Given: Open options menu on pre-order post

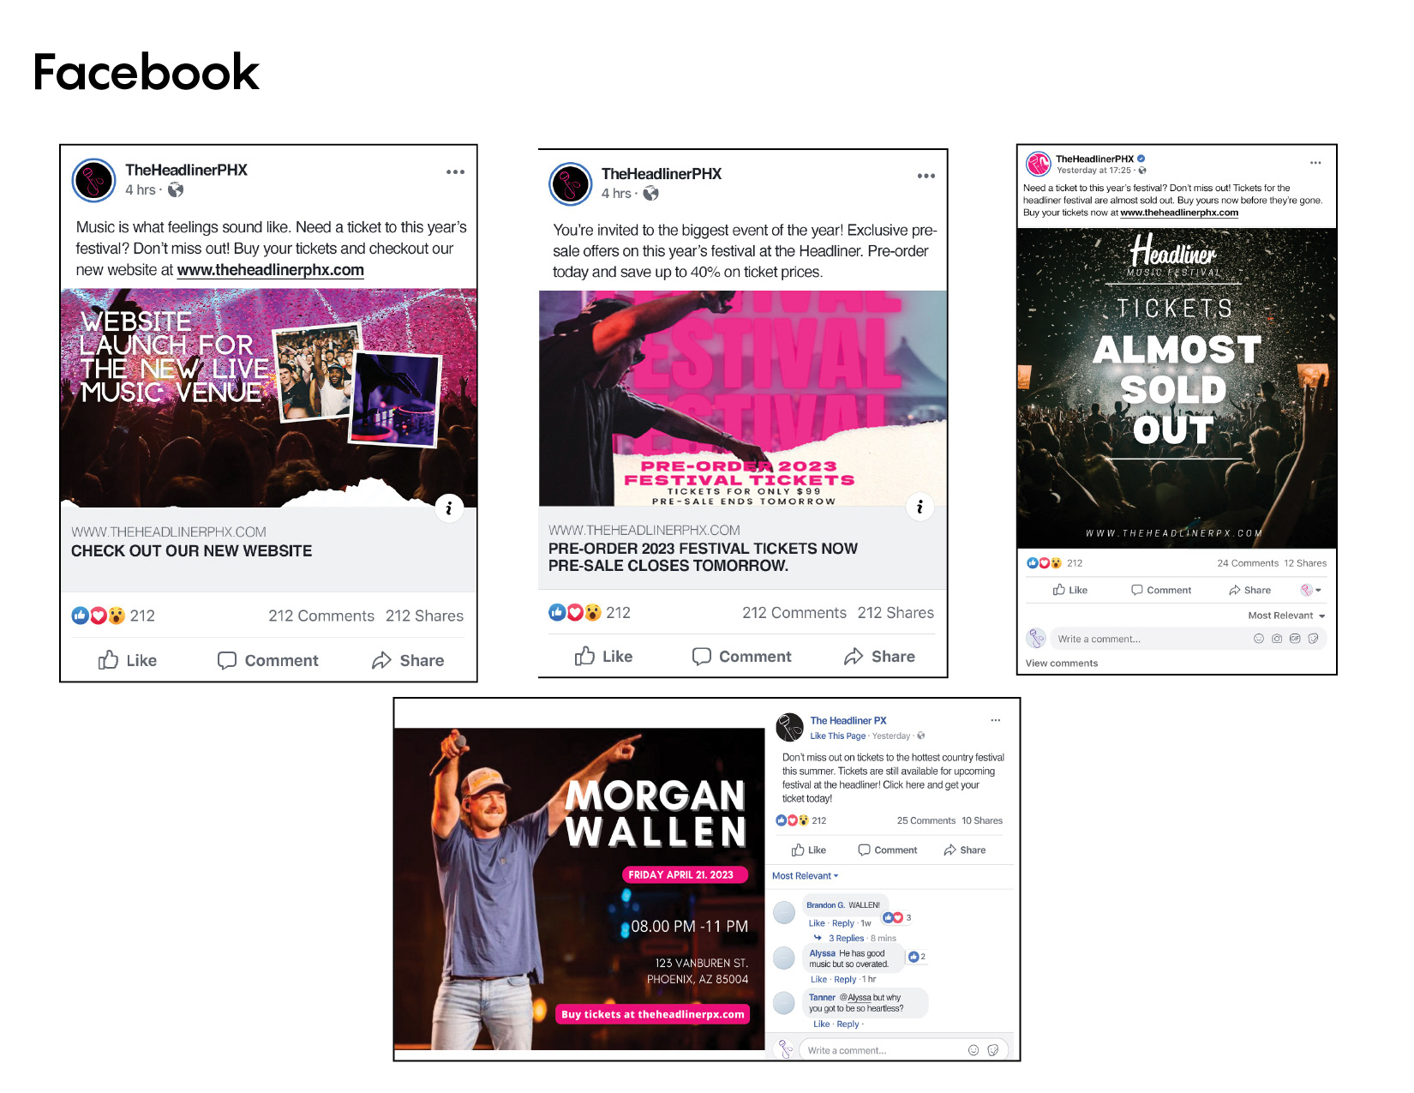Looking at the screenshot, I should click(926, 176).
